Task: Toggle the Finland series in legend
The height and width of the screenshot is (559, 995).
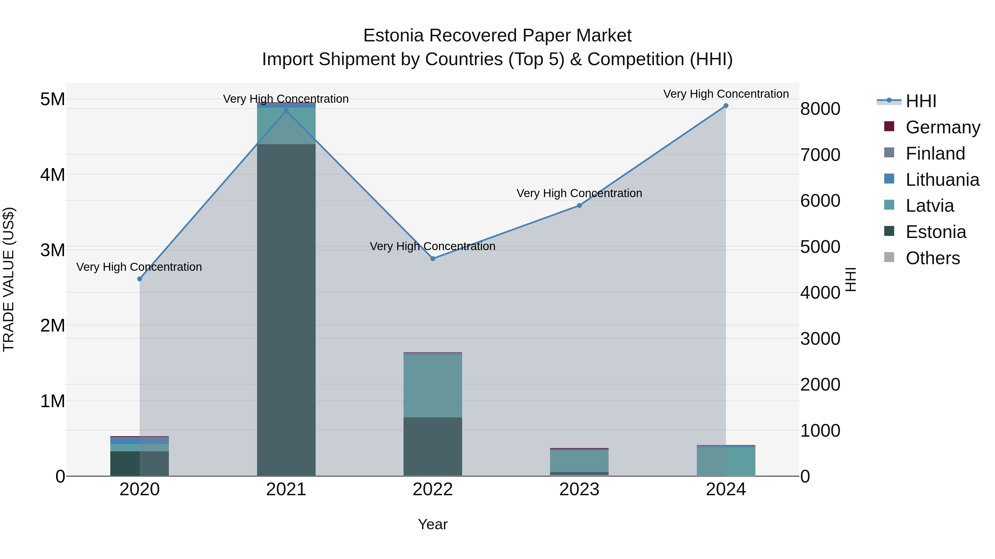Action: click(924, 153)
